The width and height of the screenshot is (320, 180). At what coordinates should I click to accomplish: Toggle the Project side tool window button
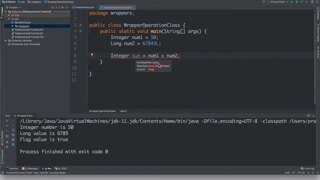tap(2, 13)
